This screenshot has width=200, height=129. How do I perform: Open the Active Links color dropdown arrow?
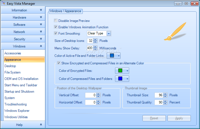(119, 56)
